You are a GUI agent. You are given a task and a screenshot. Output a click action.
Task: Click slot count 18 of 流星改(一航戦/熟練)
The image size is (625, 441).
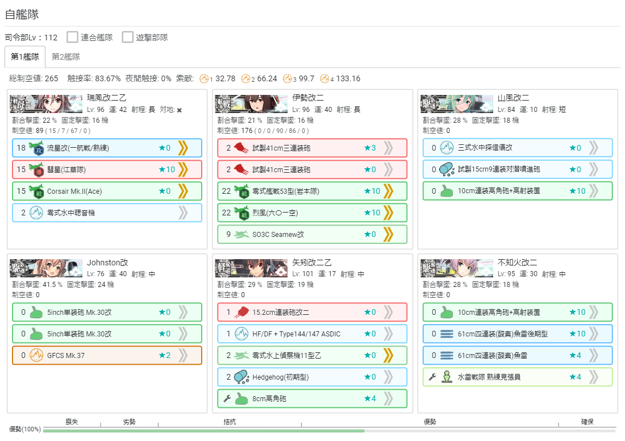[21, 148]
